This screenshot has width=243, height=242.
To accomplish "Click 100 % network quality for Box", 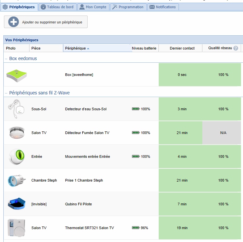I will coord(222,75).
